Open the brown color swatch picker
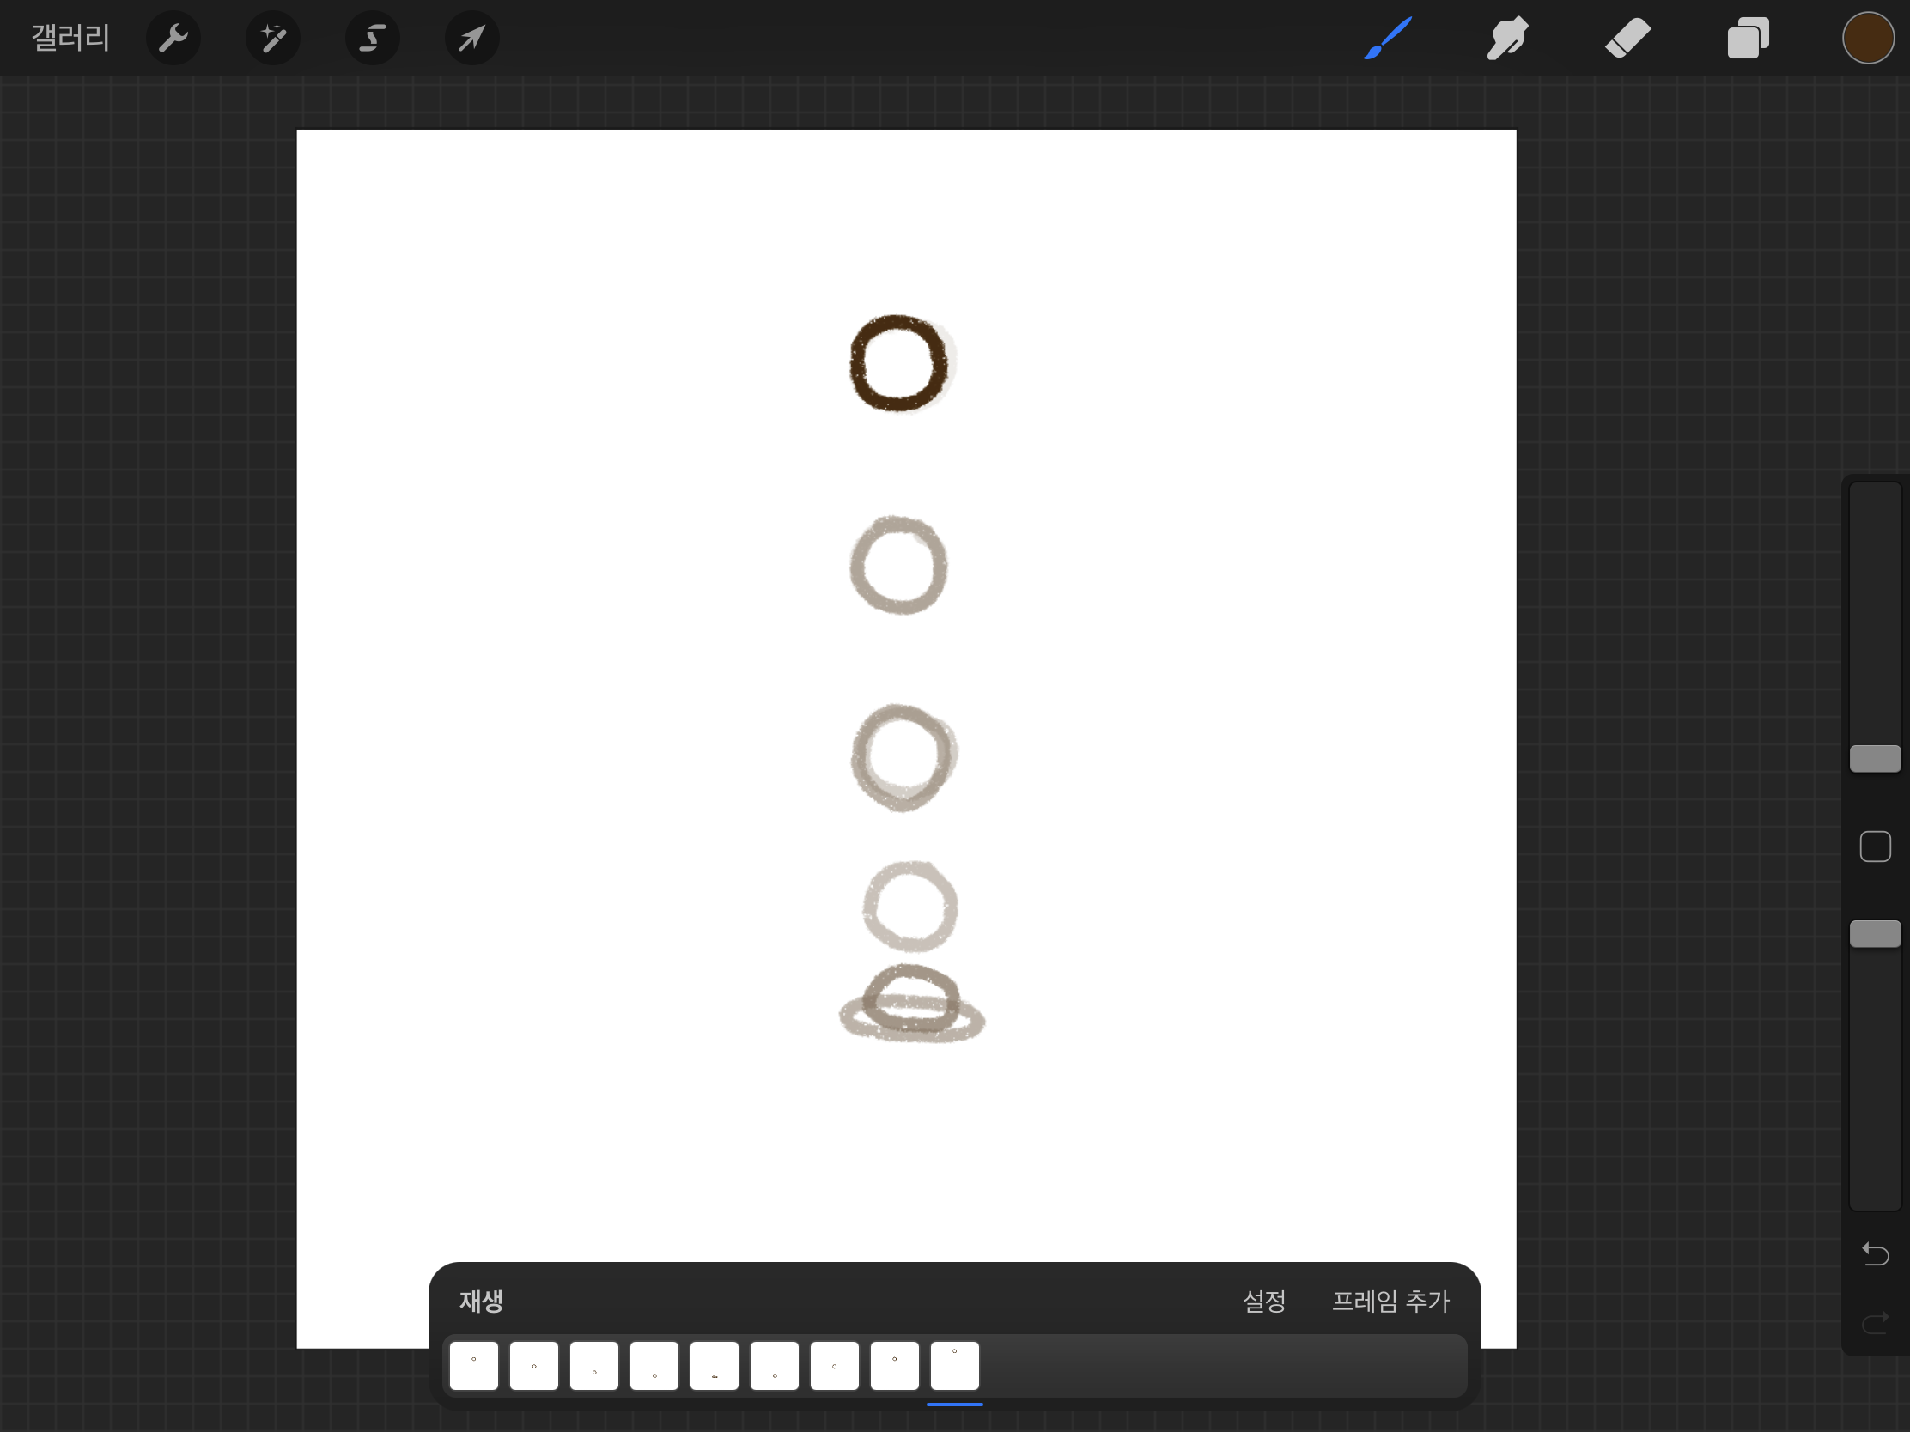1910x1432 pixels. pos(1868,38)
